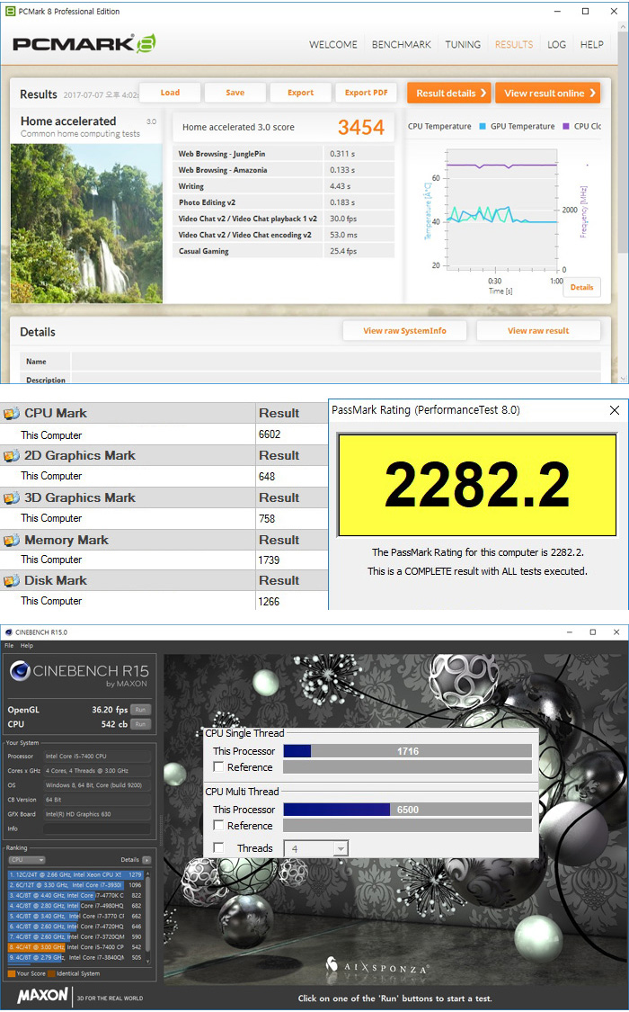
Task: Click the Save result button
Action: [235, 93]
